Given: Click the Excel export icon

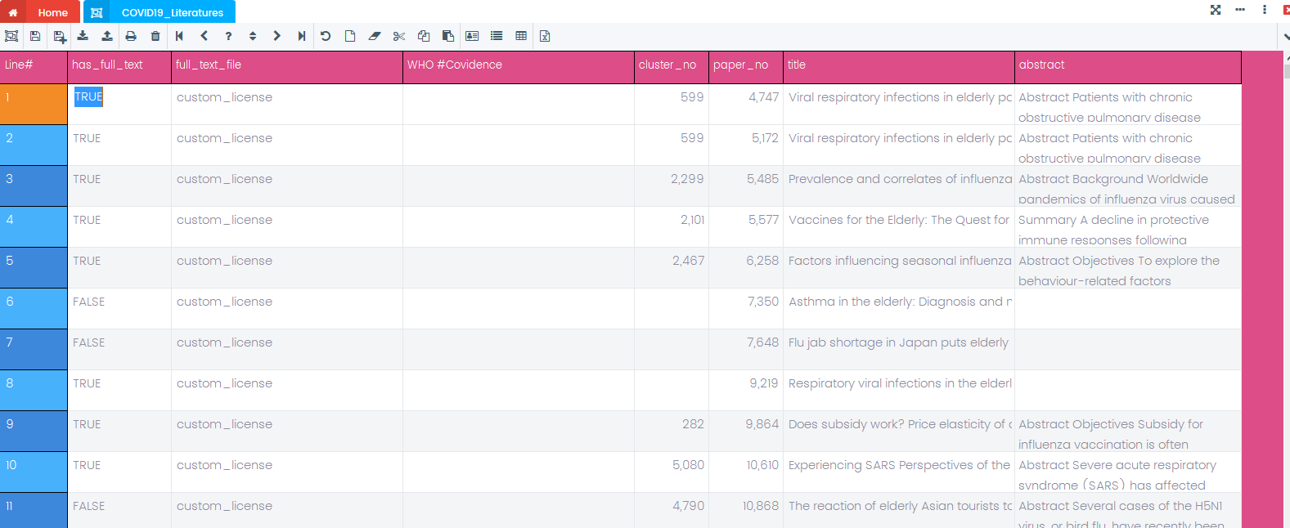Looking at the screenshot, I should (x=545, y=36).
